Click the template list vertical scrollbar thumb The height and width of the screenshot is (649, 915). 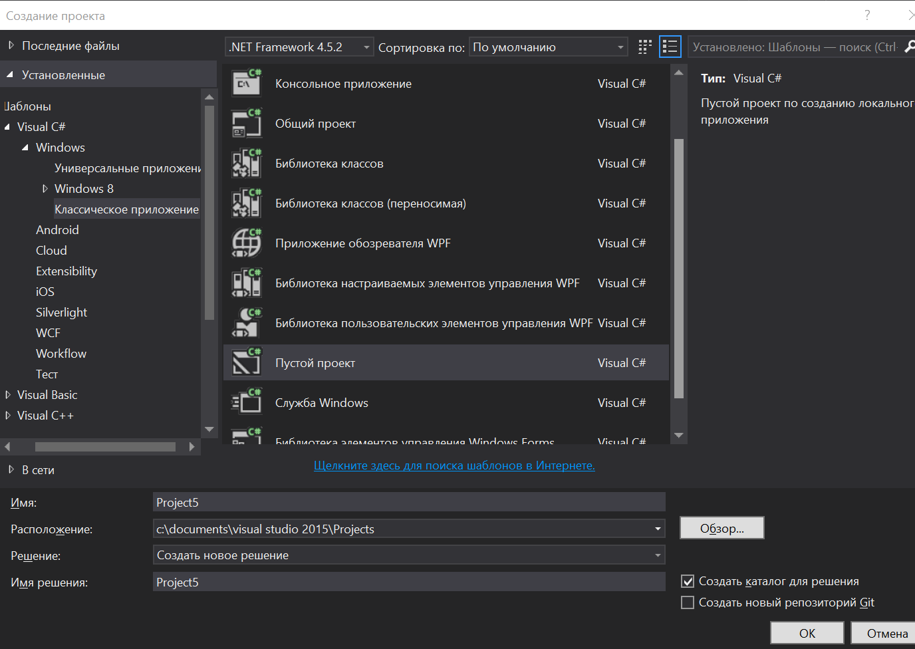tap(679, 268)
